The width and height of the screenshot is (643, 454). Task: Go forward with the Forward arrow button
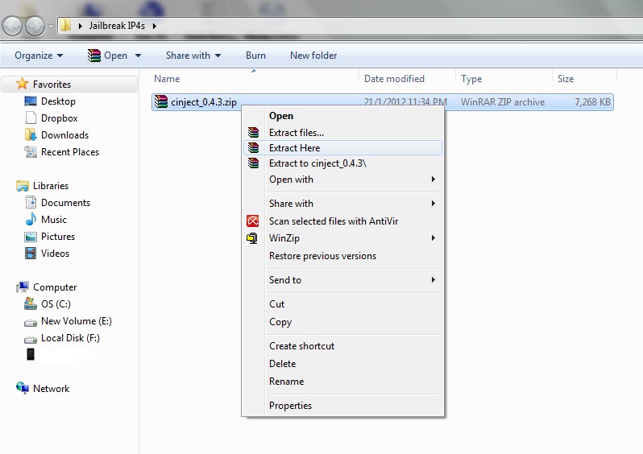(x=35, y=26)
